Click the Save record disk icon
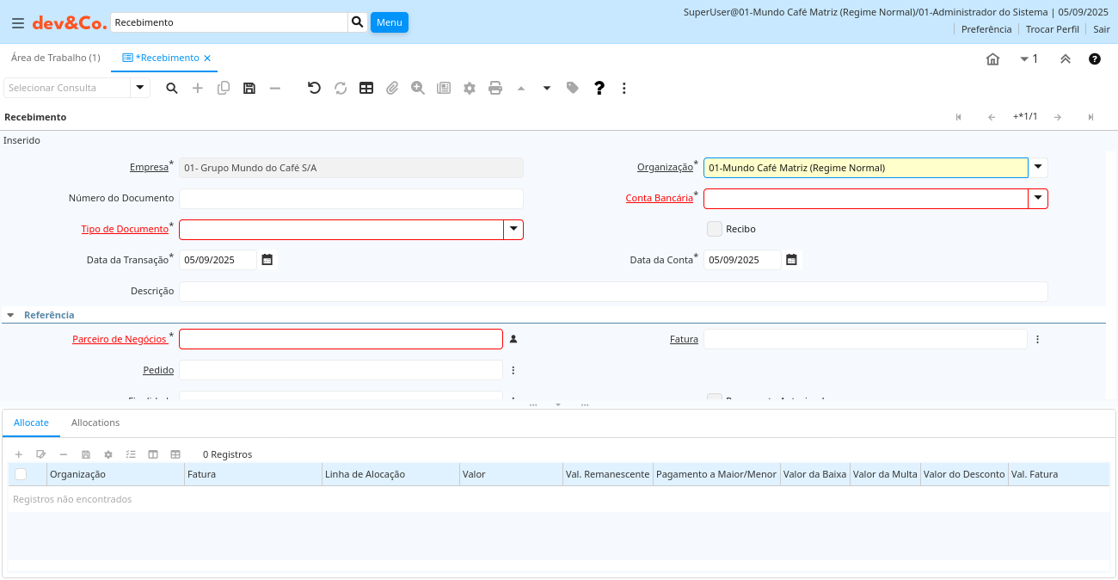The image size is (1118, 580). tap(249, 88)
